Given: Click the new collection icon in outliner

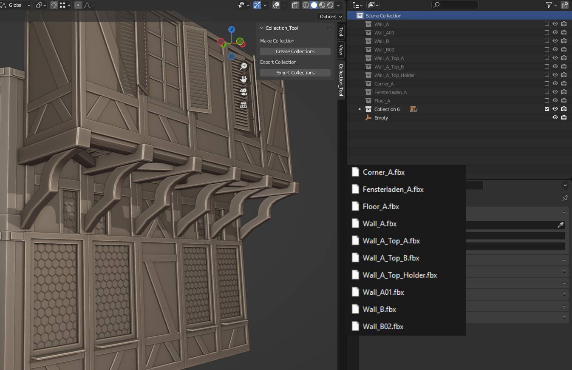Looking at the screenshot, I should [565, 5].
